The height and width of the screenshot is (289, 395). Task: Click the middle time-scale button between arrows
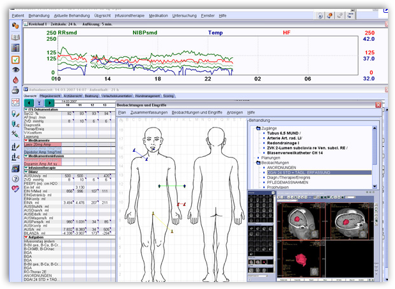(x=39, y=103)
